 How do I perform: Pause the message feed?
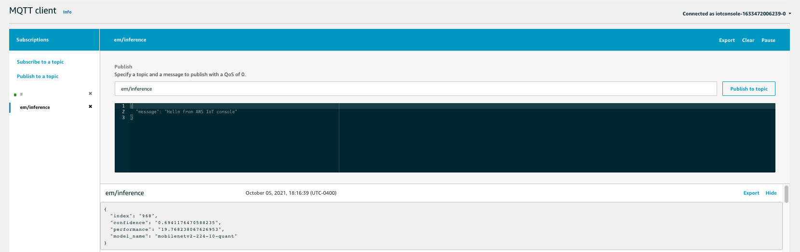coord(768,40)
